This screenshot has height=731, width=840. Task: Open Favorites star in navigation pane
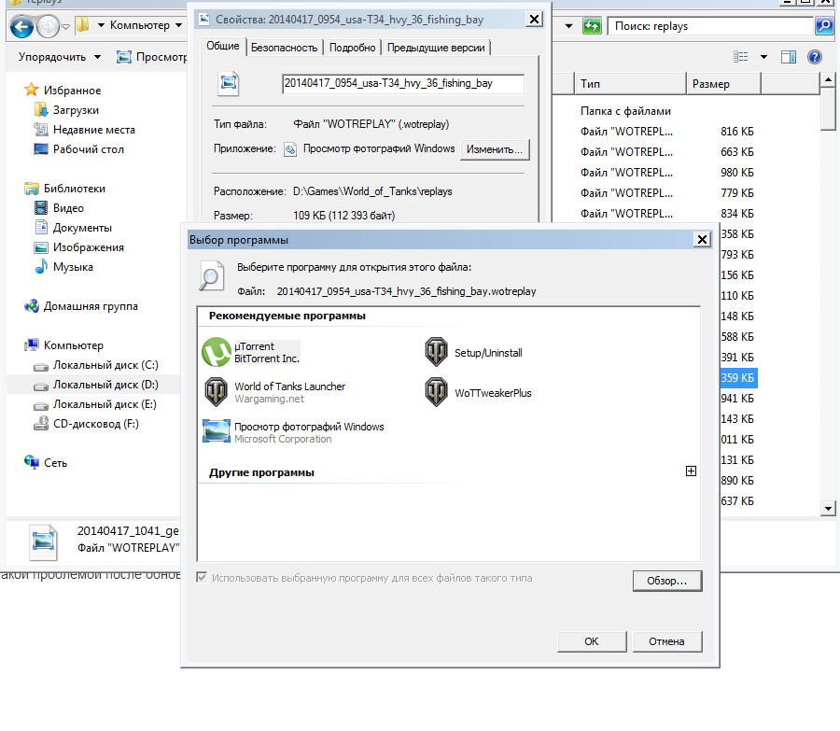click(x=32, y=90)
